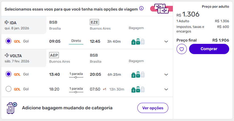Expand details of the 09:05 direct flight

tap(166, 42)
